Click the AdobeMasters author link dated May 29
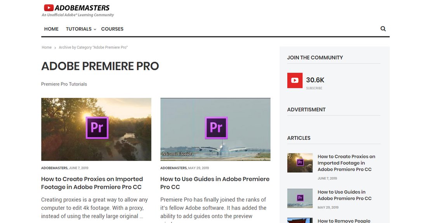 coord(174,168)
